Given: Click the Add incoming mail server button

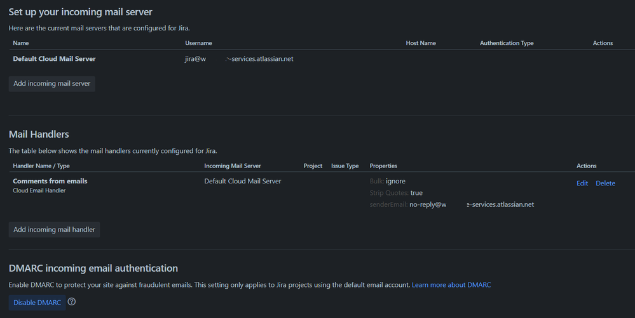Looking at the screenshot, I should (52, 84).
